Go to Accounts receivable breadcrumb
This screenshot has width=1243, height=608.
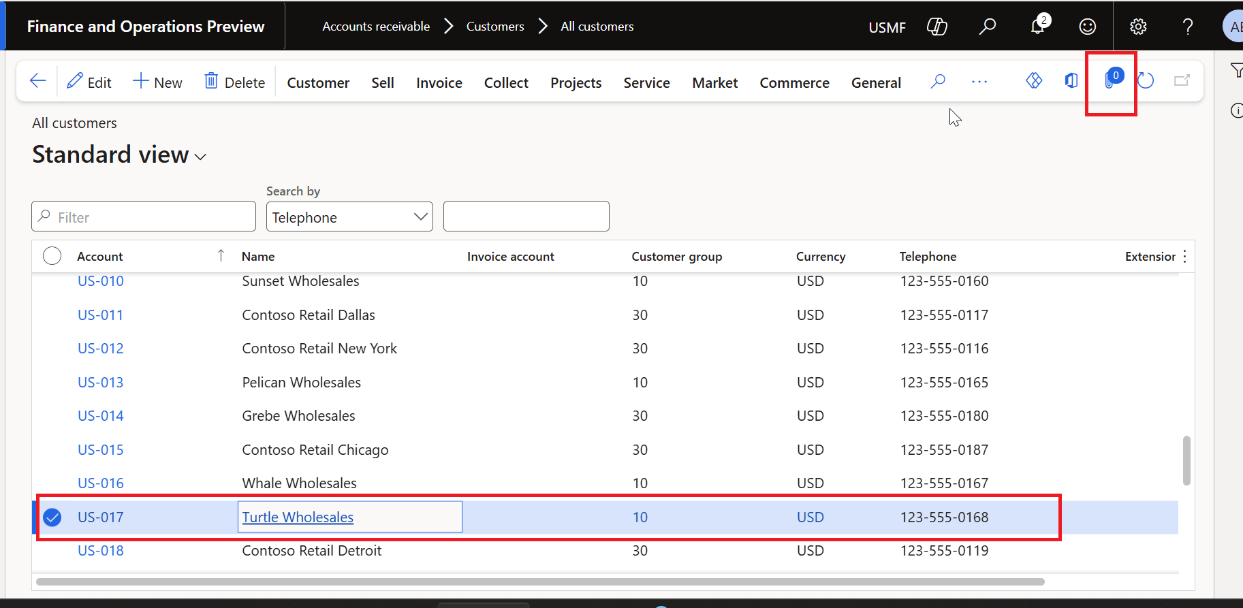pyautogui.click(x=376, y=27)
